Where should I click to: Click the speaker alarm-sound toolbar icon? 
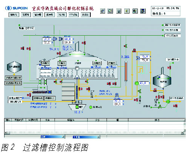pyautogui.click(x=127, y=11)
